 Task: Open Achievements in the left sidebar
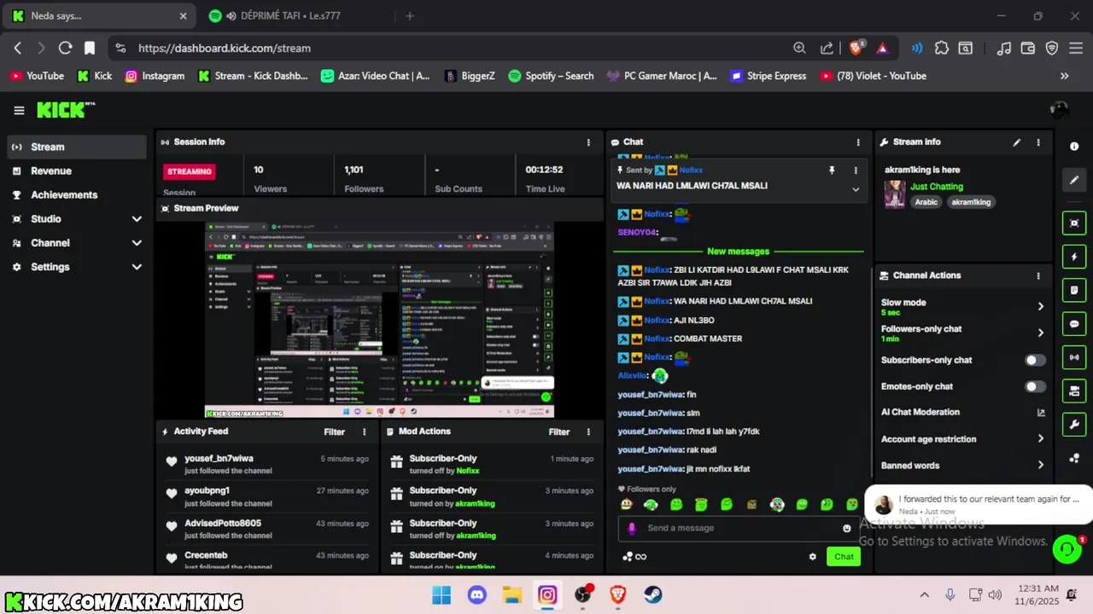77,194
